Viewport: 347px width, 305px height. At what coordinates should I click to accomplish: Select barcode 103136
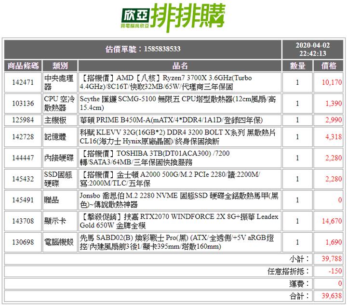click(x=23, y=103)
